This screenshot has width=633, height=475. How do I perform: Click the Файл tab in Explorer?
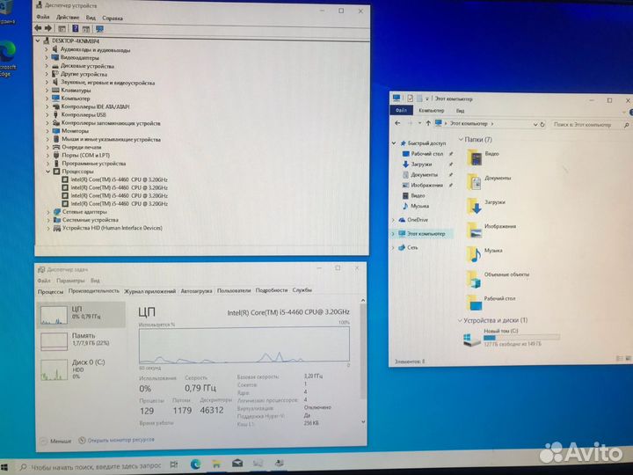point(401,110)
